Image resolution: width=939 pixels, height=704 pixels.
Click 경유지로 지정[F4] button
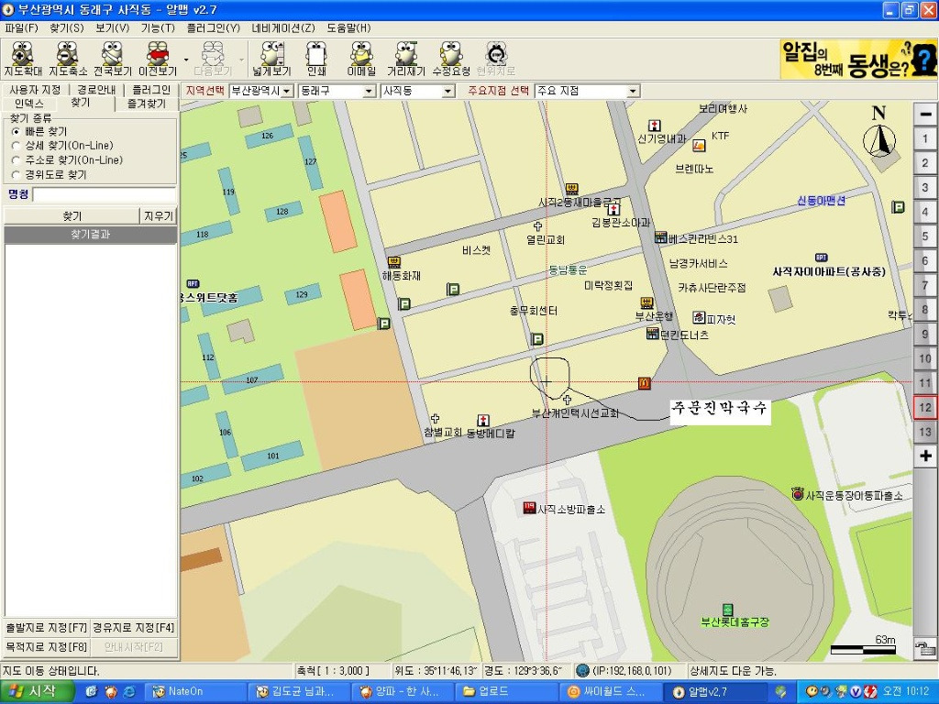pos(134,628)
